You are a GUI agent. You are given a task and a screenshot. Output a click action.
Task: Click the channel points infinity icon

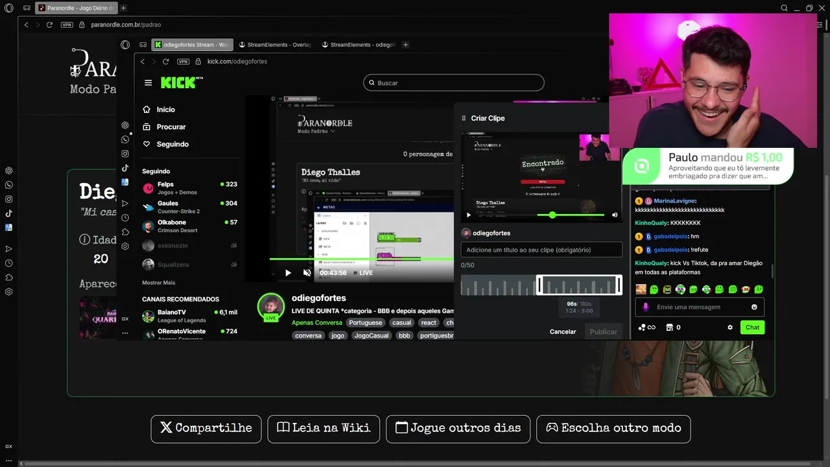(x=651, y=328)
